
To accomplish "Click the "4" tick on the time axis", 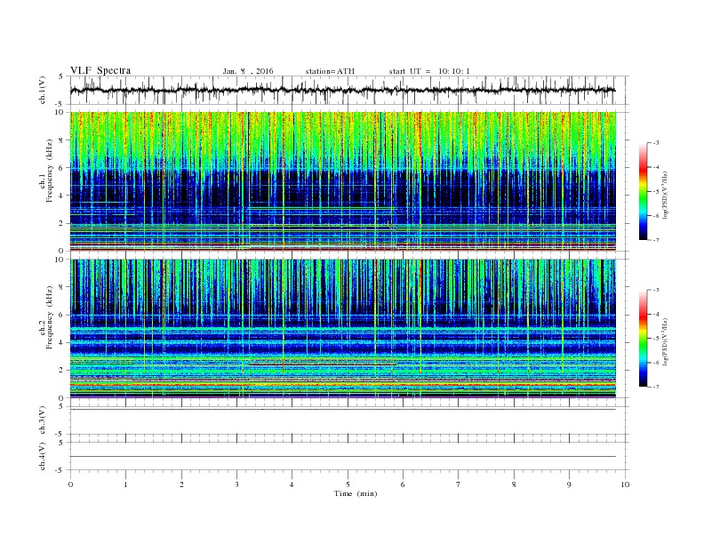I will pos(292,484).
